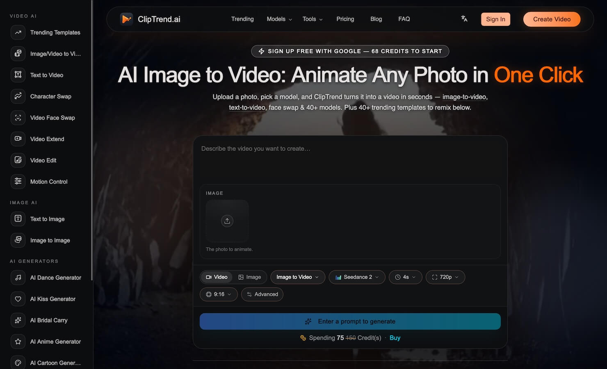The width and height of the screenshot is (607, 369).
Task: Click the image upload thumbnail box
Action: point(227,221)
